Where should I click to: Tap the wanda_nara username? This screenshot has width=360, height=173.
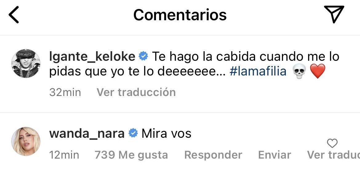(x=87, y=134)
